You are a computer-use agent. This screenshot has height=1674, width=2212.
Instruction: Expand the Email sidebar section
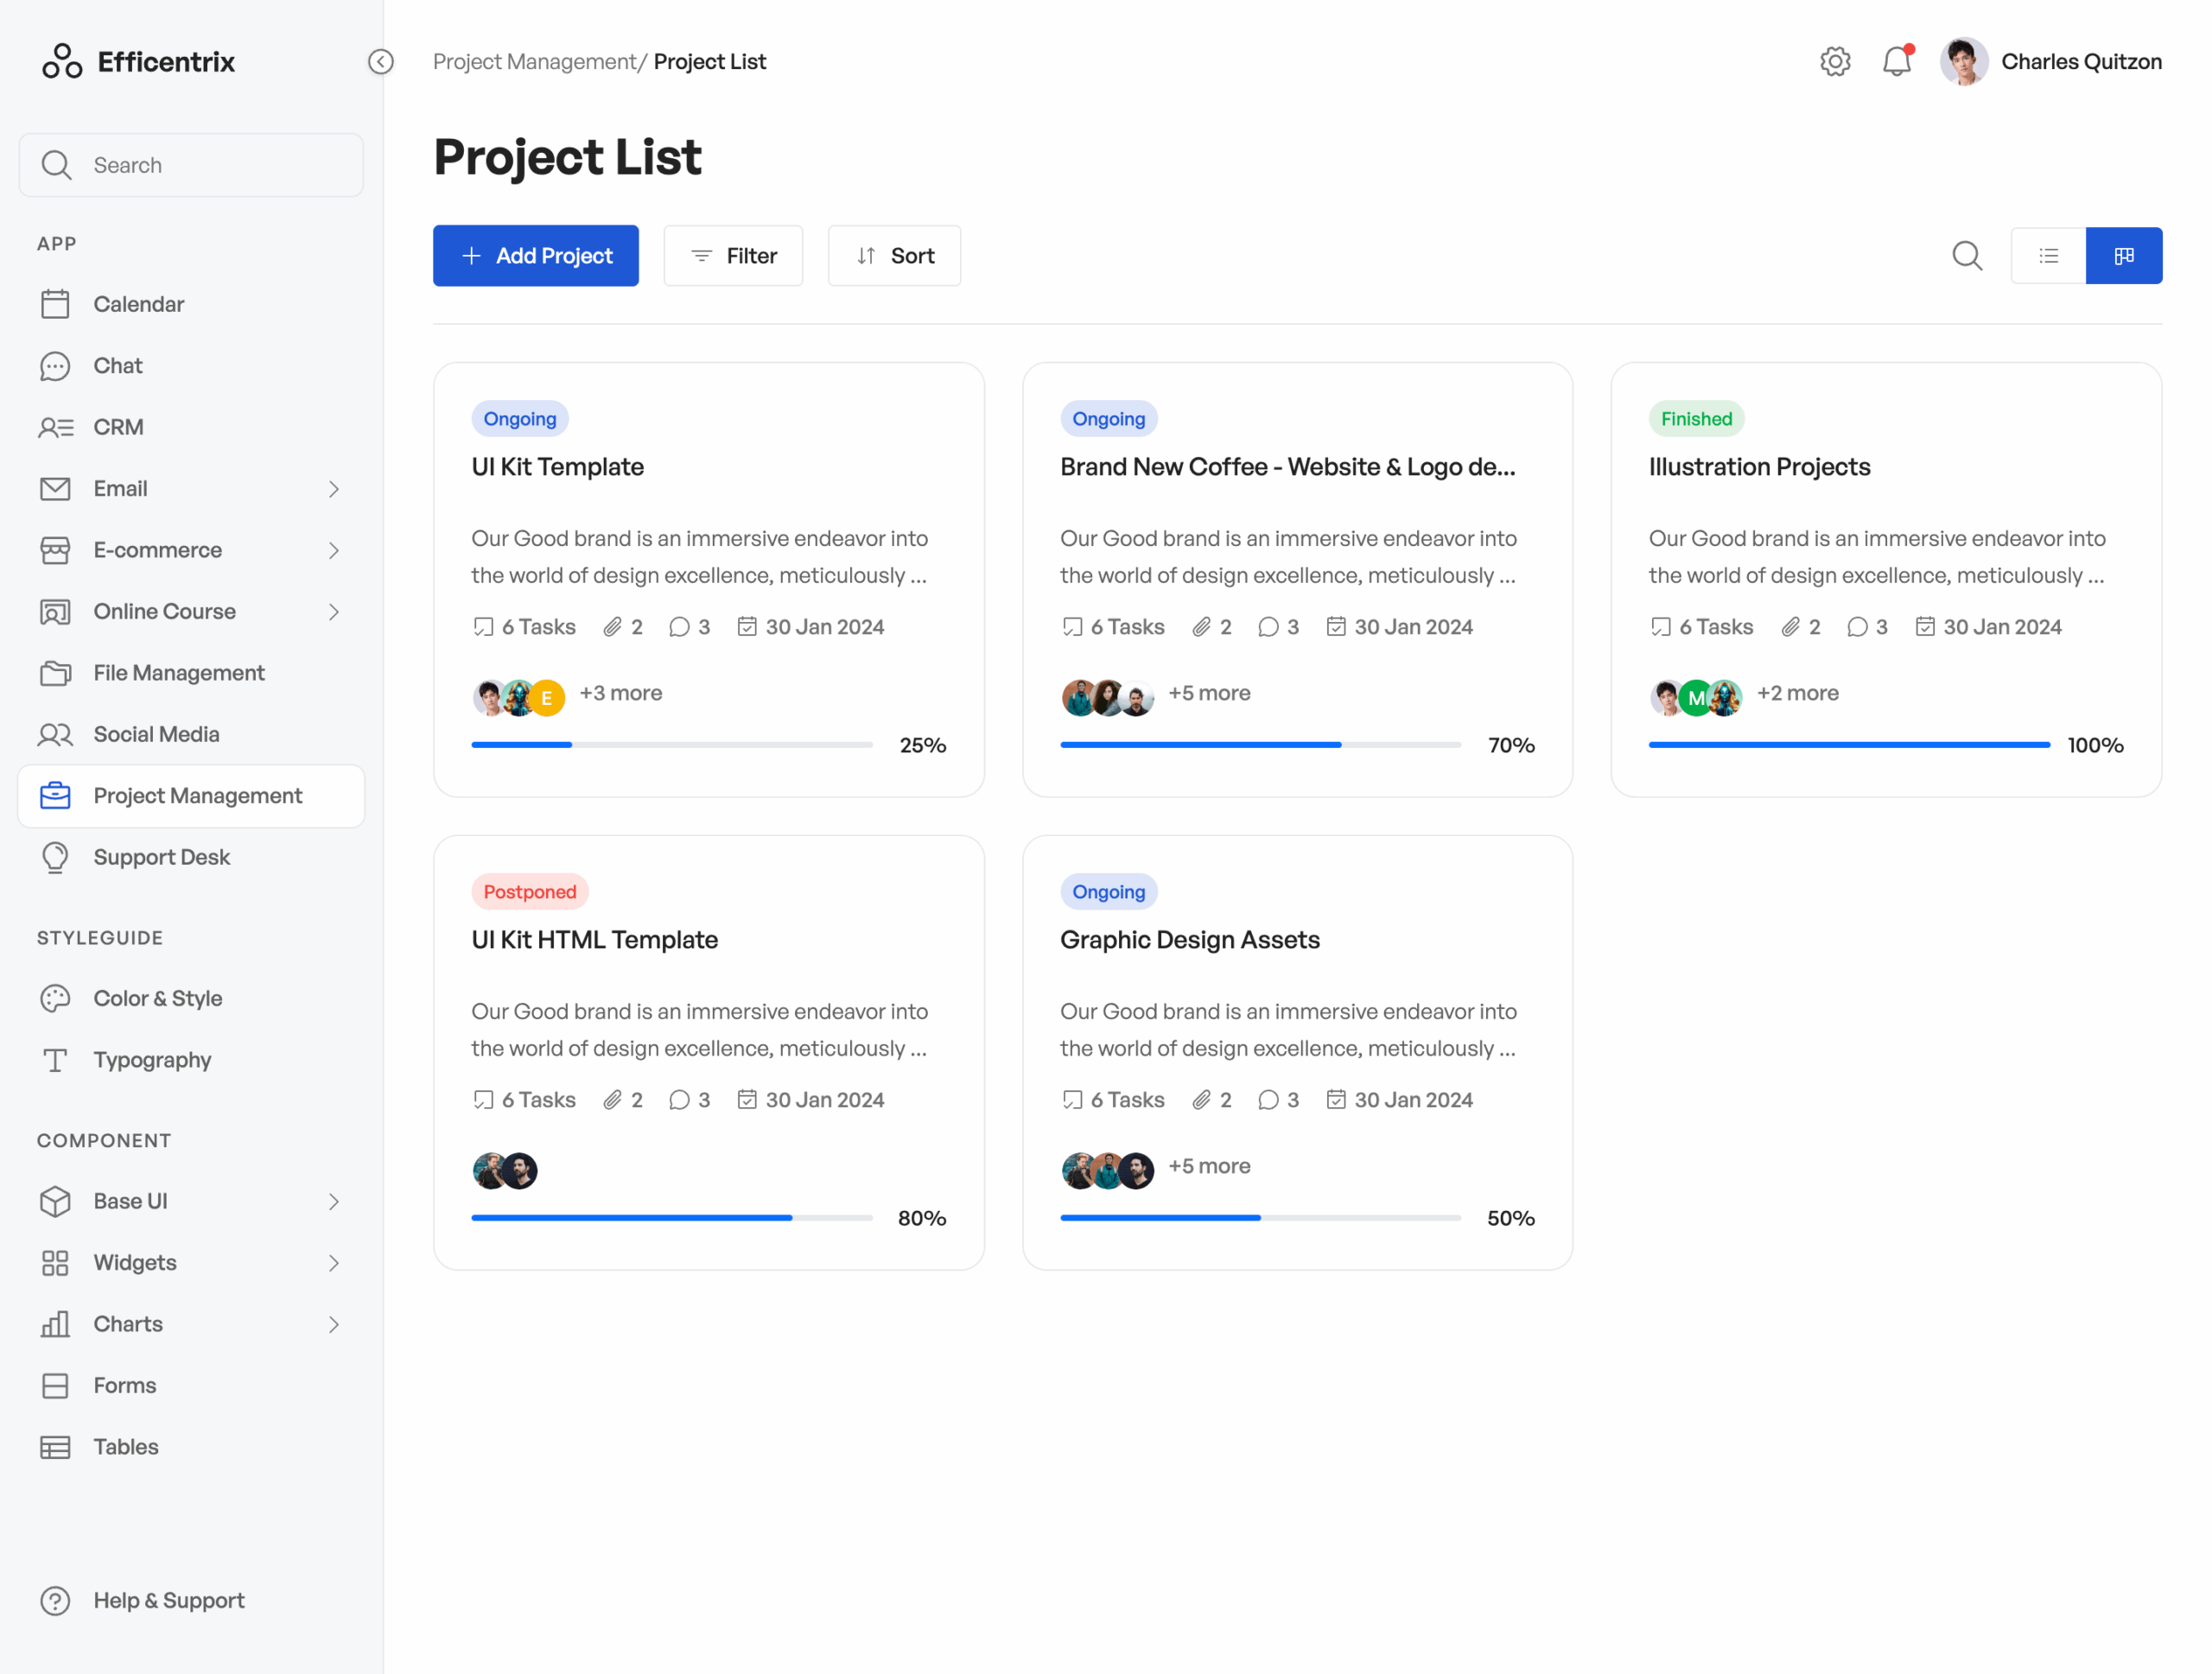tap(333, 489)
